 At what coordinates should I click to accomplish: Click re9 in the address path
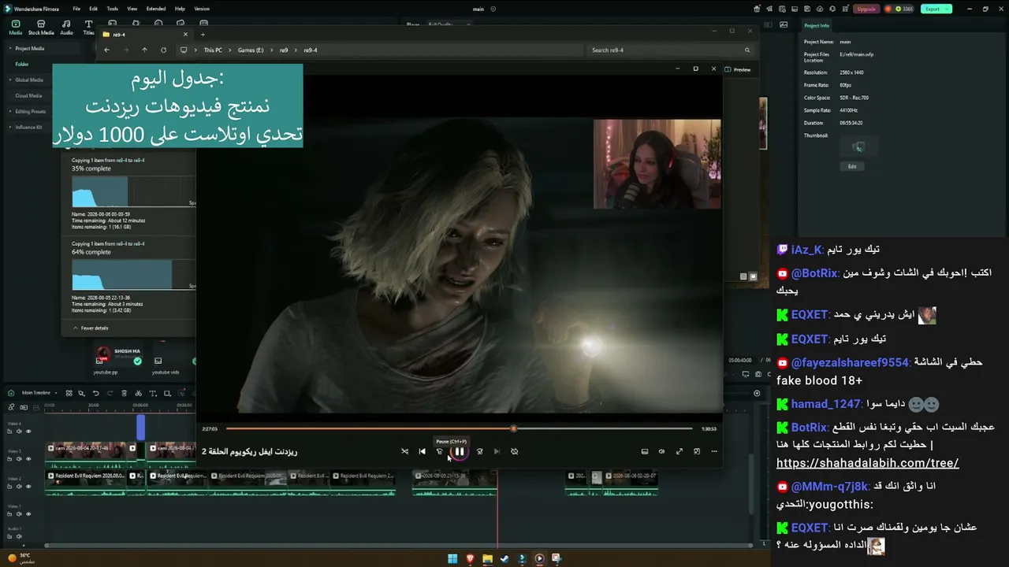point(284,50)
